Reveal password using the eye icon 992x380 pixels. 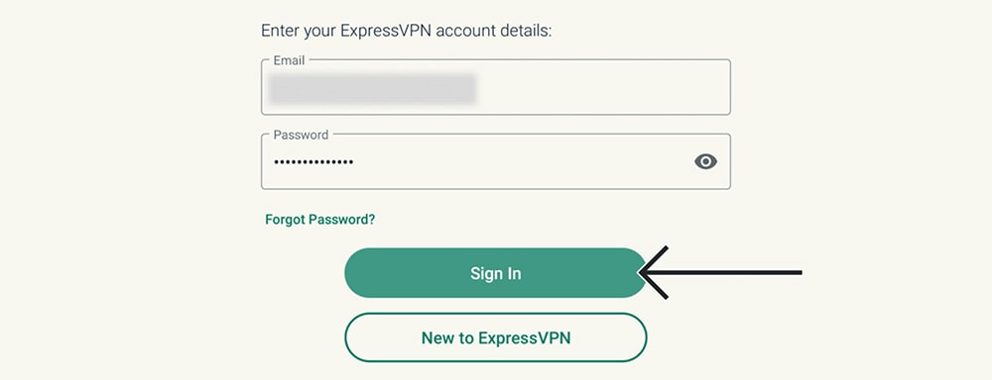pyautogui.click(x=705, y=161)
